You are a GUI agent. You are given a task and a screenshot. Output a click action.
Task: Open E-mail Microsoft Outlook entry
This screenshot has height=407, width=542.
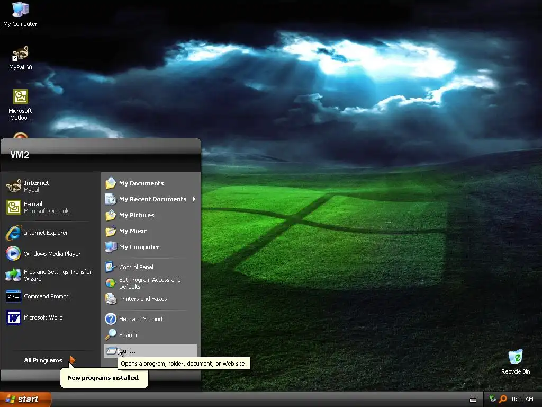tap(50, 207)
